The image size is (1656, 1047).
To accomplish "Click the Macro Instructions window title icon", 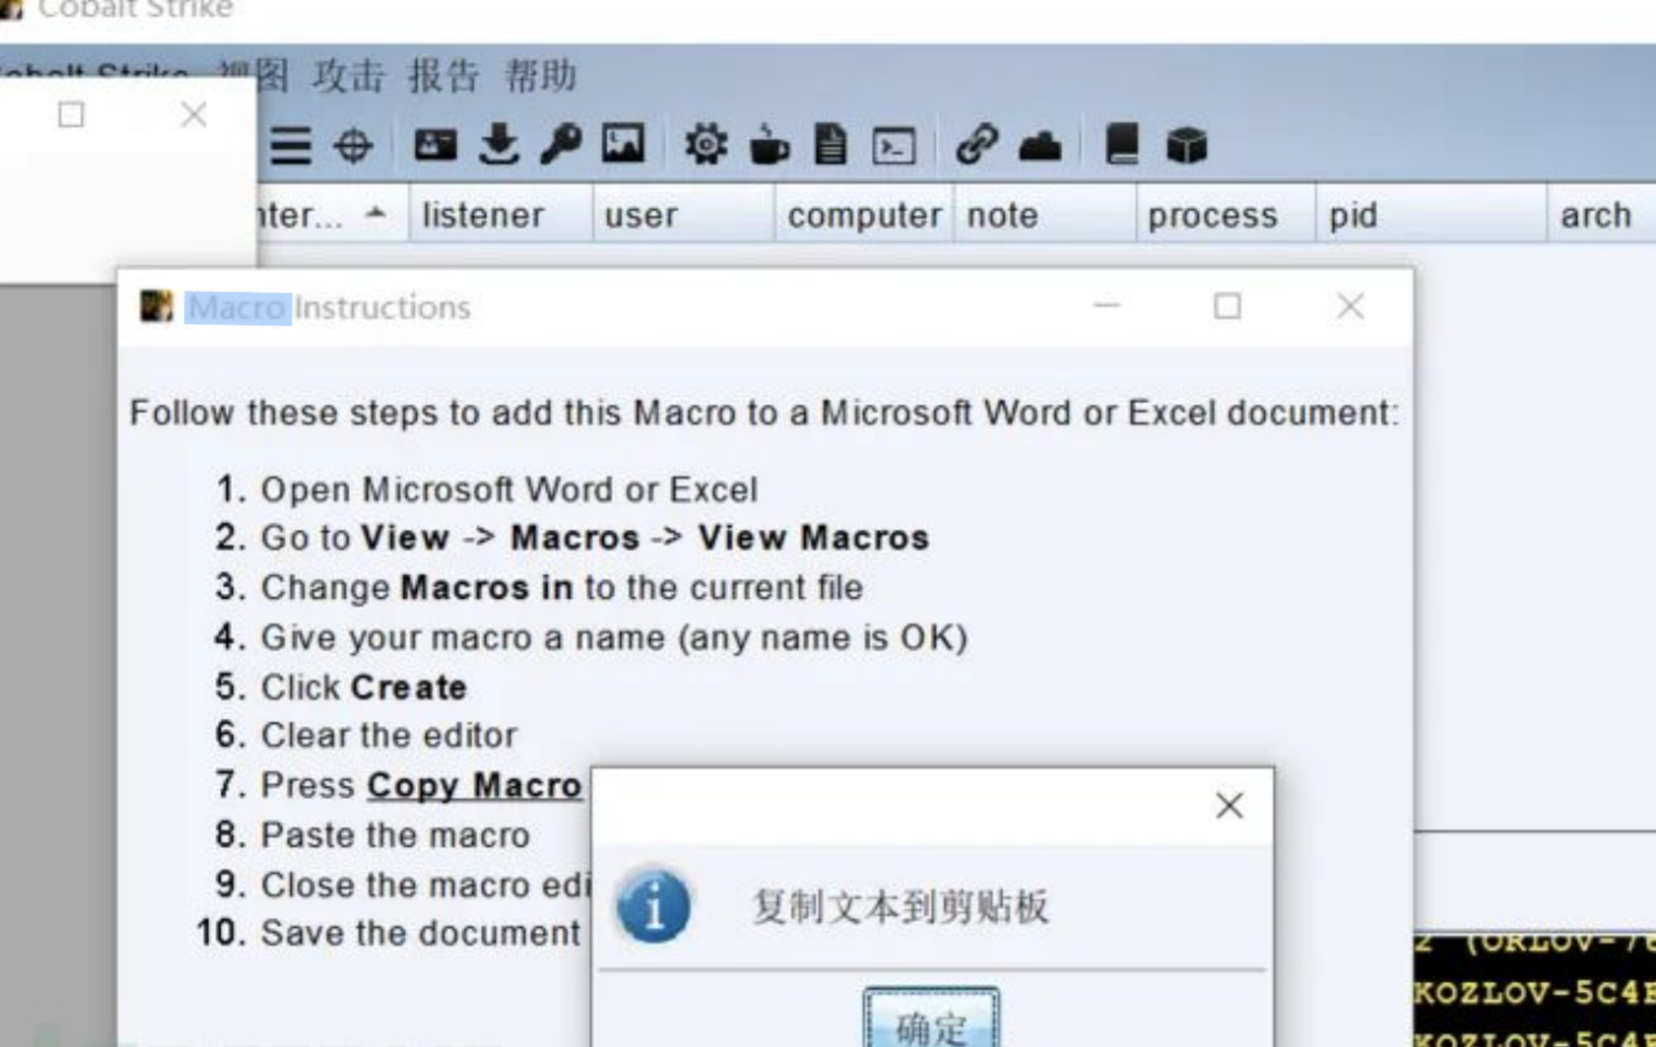I will [156, 307].
